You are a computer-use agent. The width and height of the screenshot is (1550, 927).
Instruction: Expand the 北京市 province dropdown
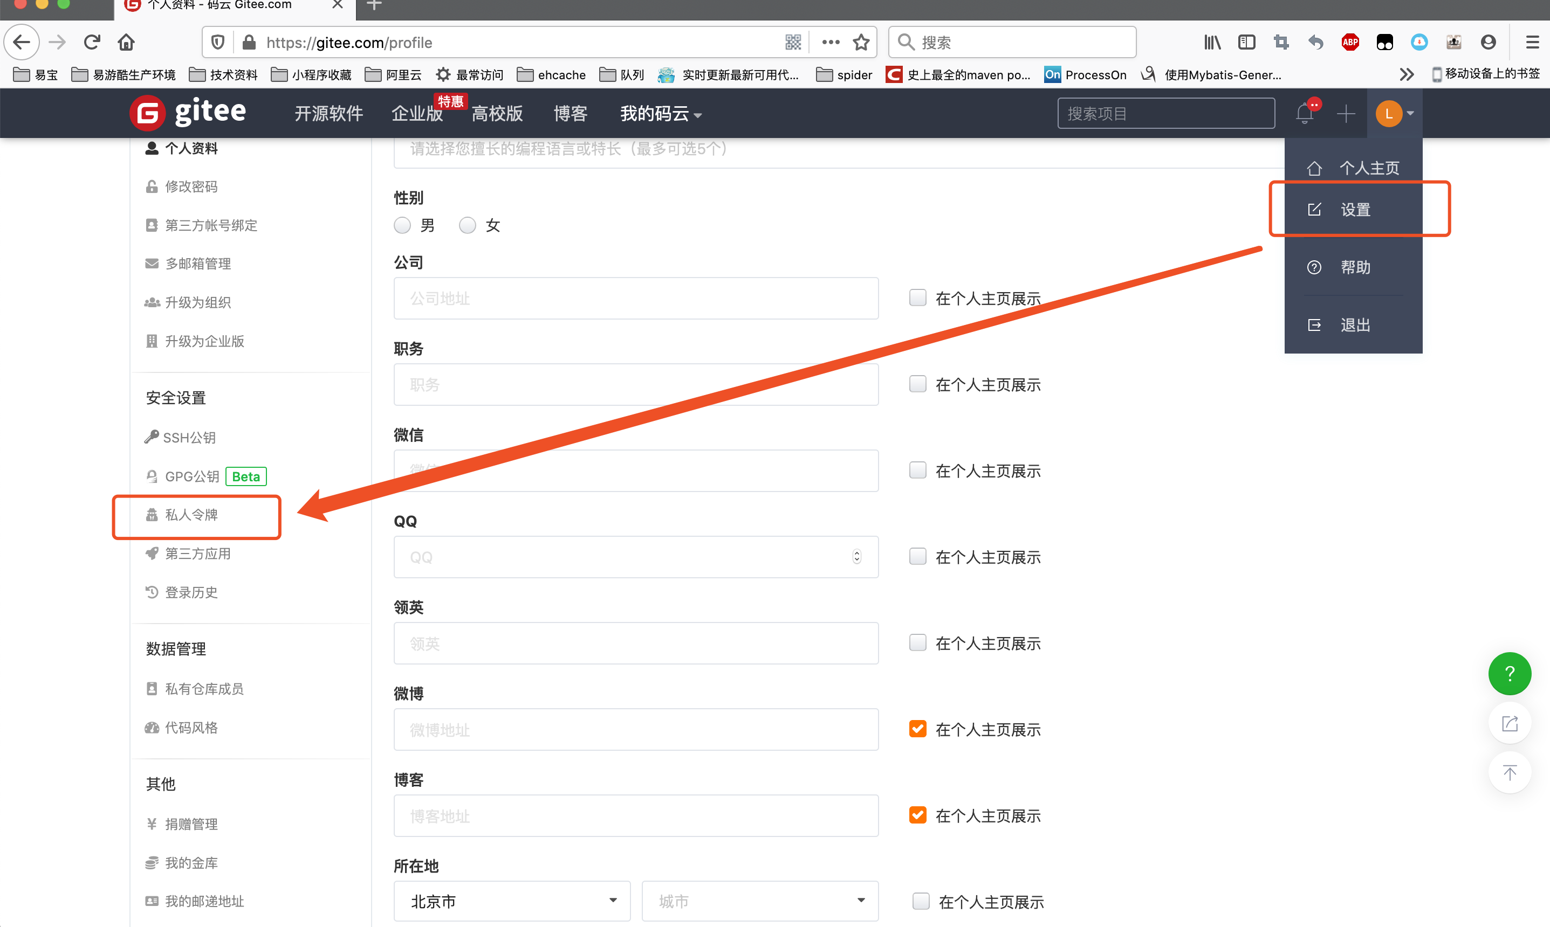click(x=511, y=901)
